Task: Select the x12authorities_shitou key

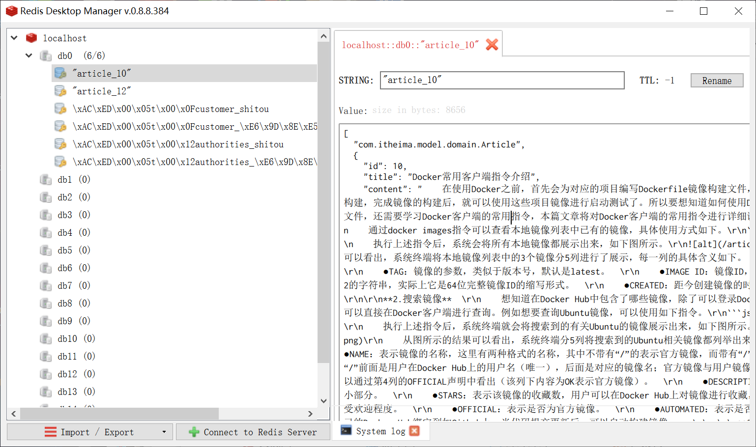Action: click(x=178, y=144)
